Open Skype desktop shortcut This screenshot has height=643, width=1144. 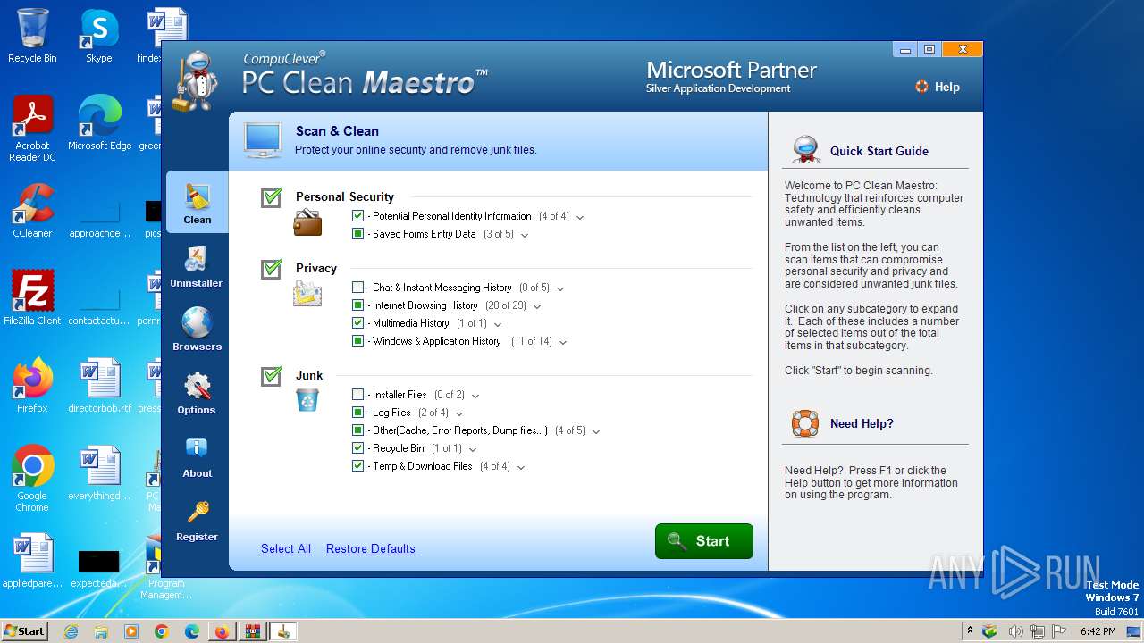pos(99,36)
